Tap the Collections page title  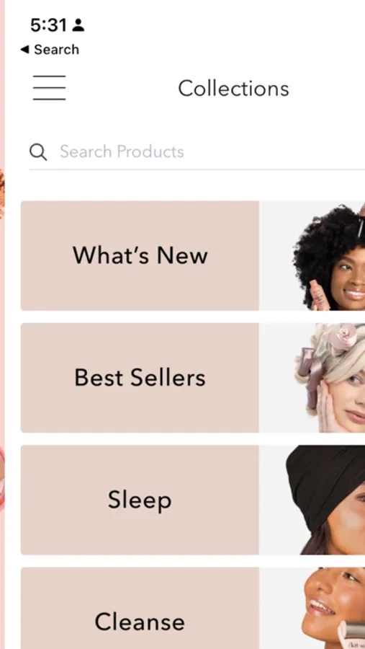pyautogui.click(x=233, y=88)
